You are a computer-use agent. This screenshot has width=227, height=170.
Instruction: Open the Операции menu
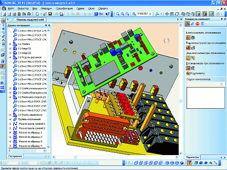click(x=46, y=9)
